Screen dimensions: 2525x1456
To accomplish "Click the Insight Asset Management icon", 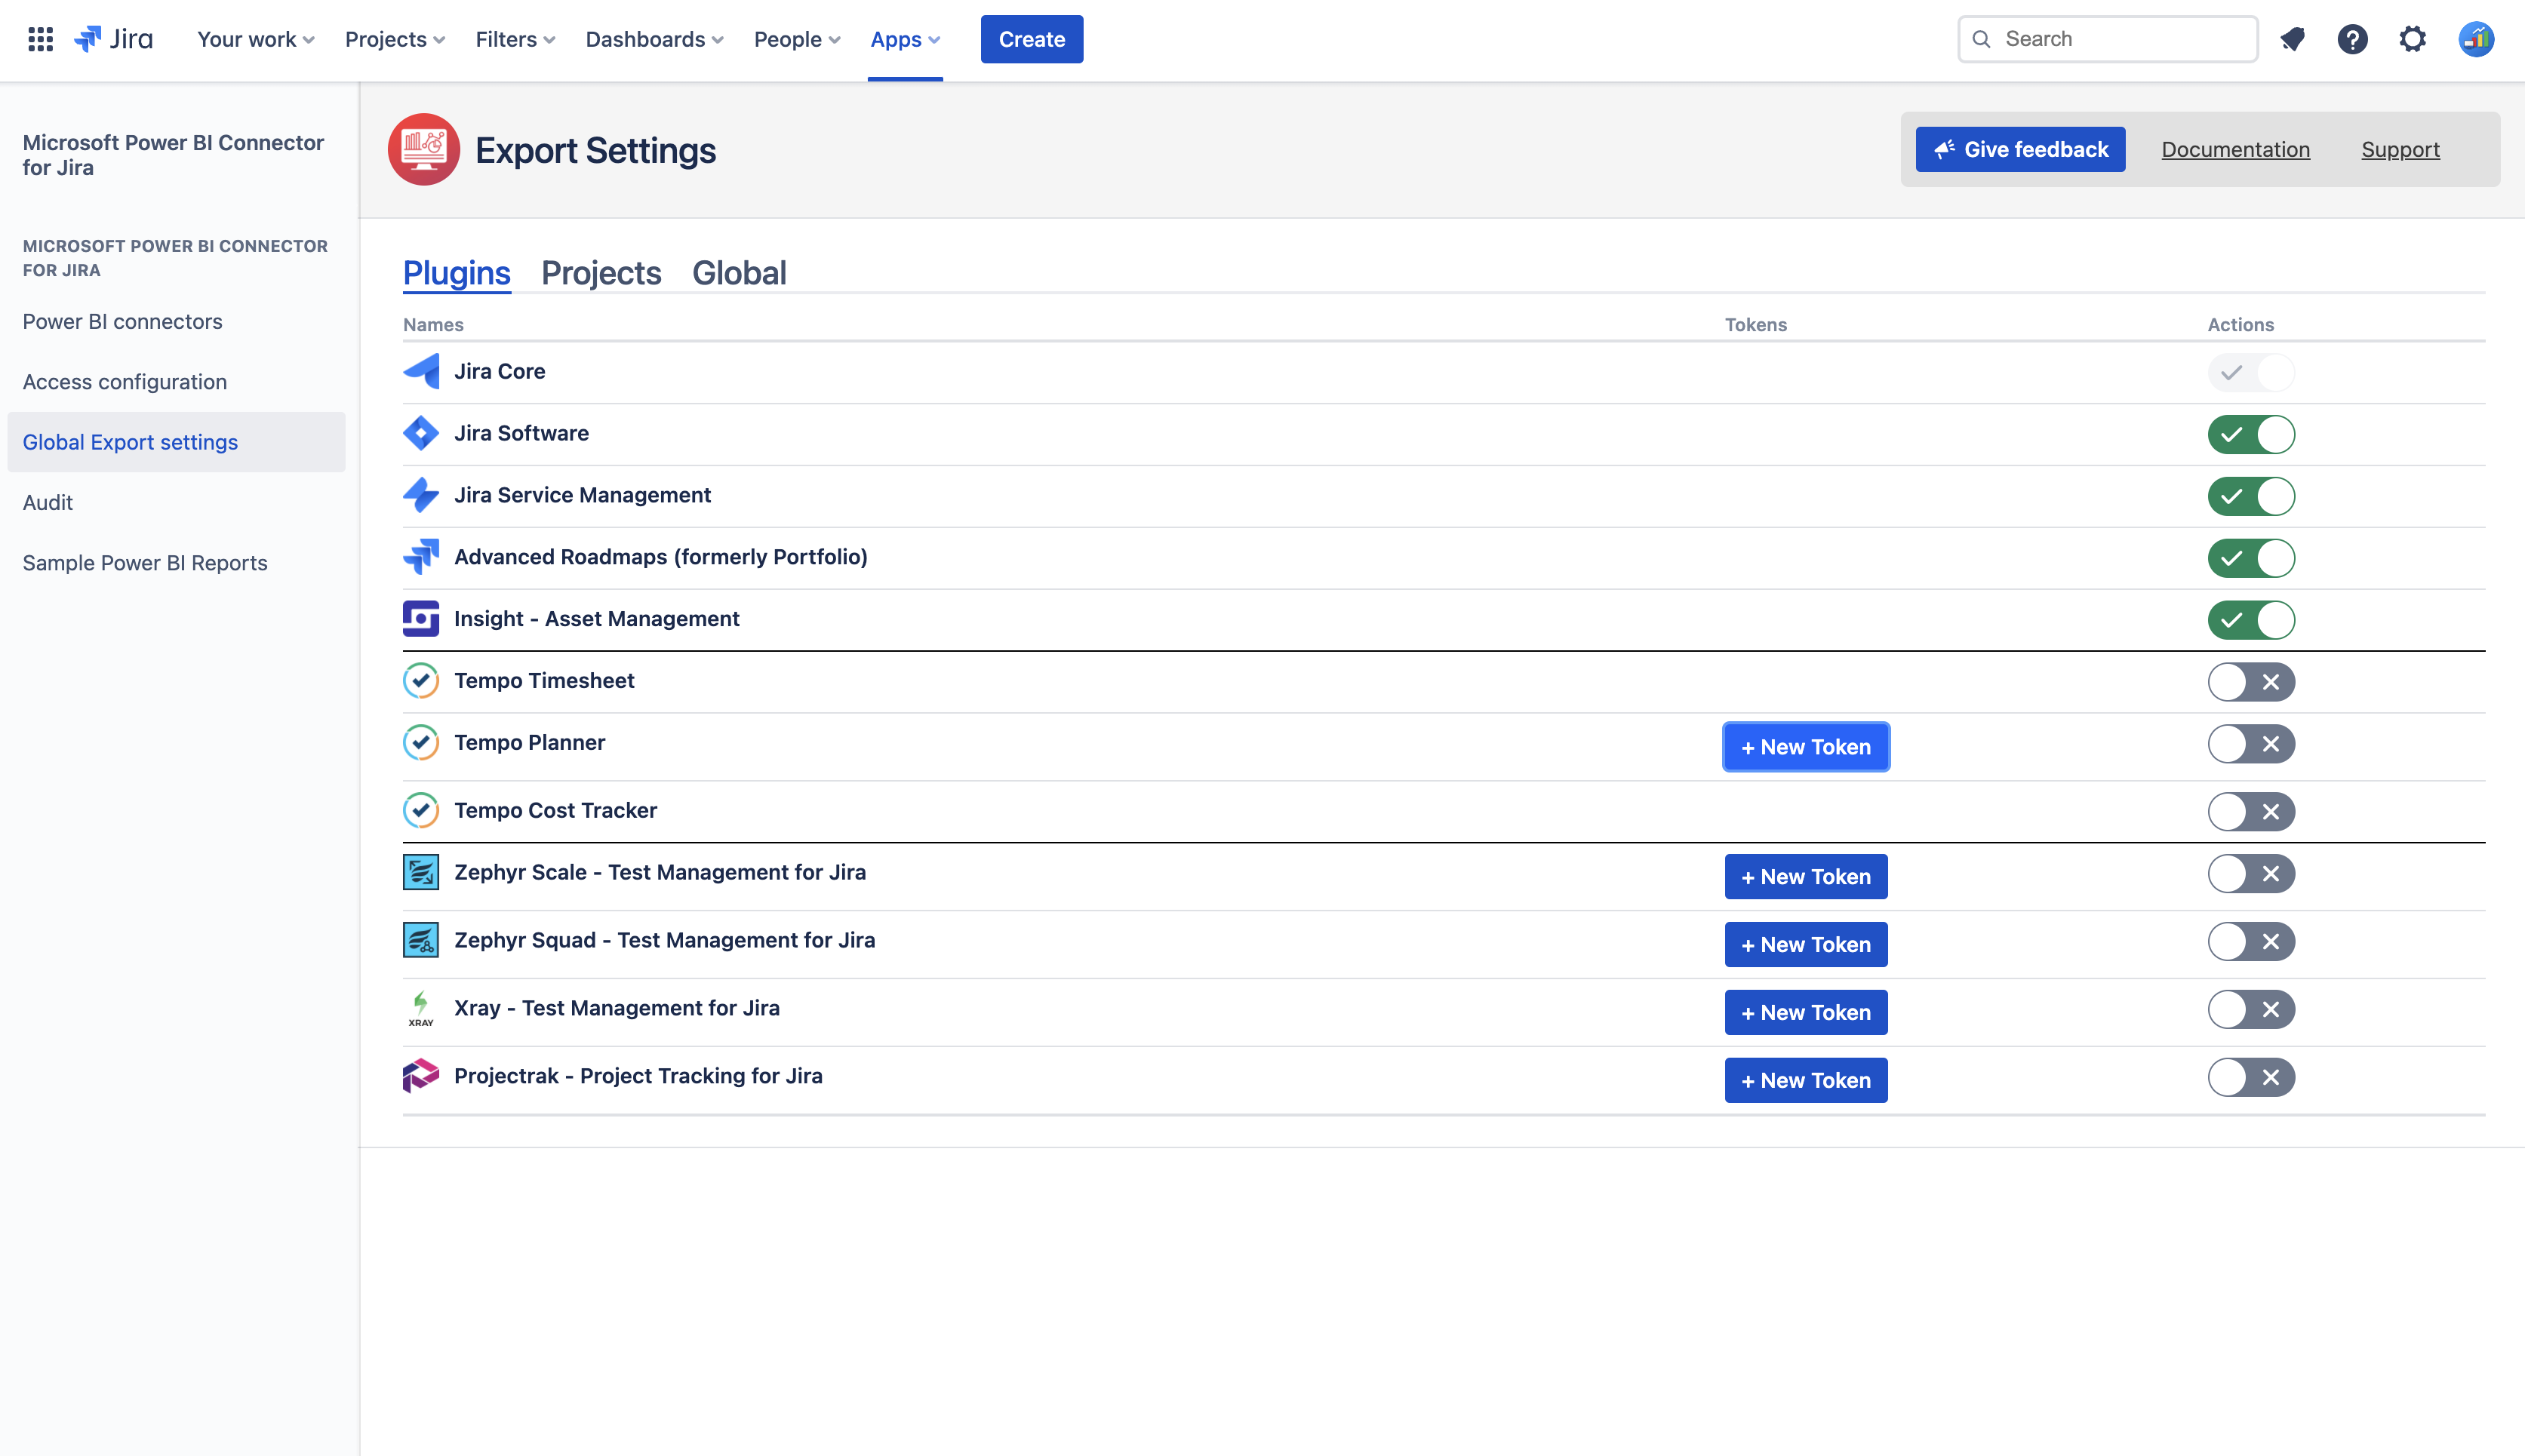I will [x=421, y=619].
